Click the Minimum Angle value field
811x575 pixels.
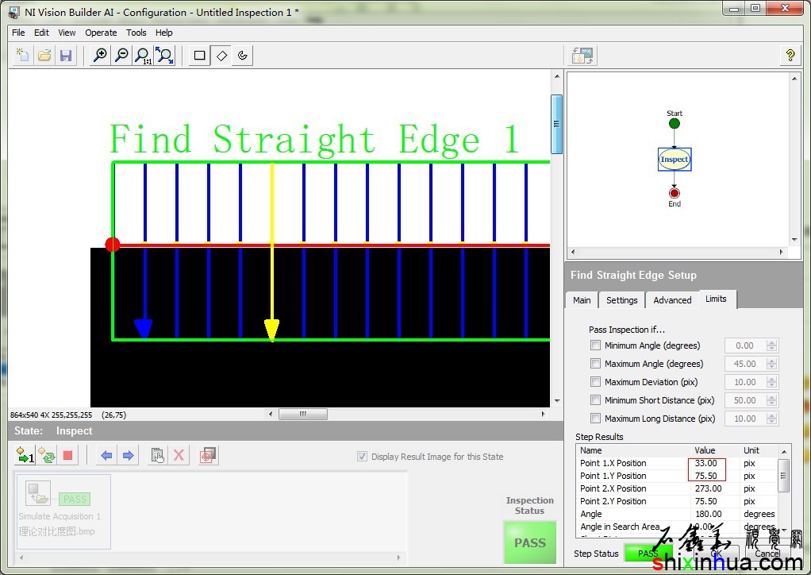coord(745,345)
